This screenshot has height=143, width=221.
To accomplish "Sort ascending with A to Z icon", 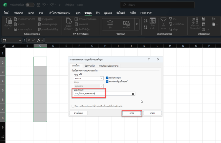I will (x=146, y=21).
